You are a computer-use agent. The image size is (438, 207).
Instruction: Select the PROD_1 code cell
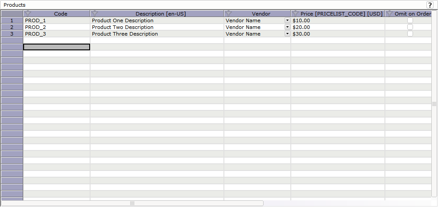(x=57, y=20)
